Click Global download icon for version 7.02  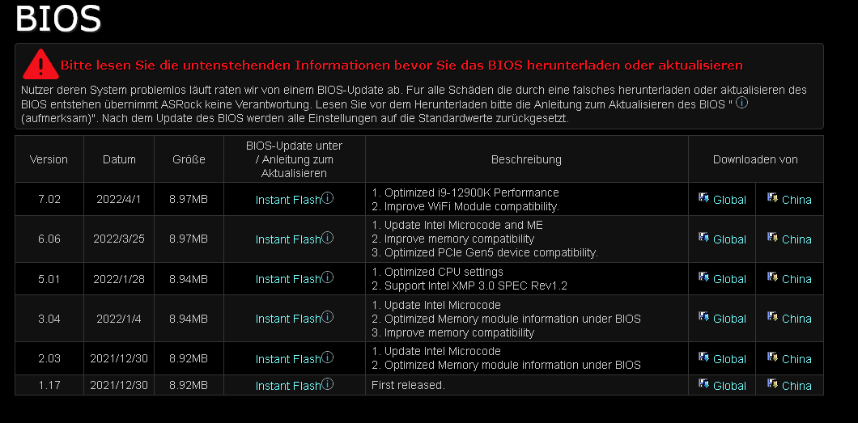(x=703, y=198)
